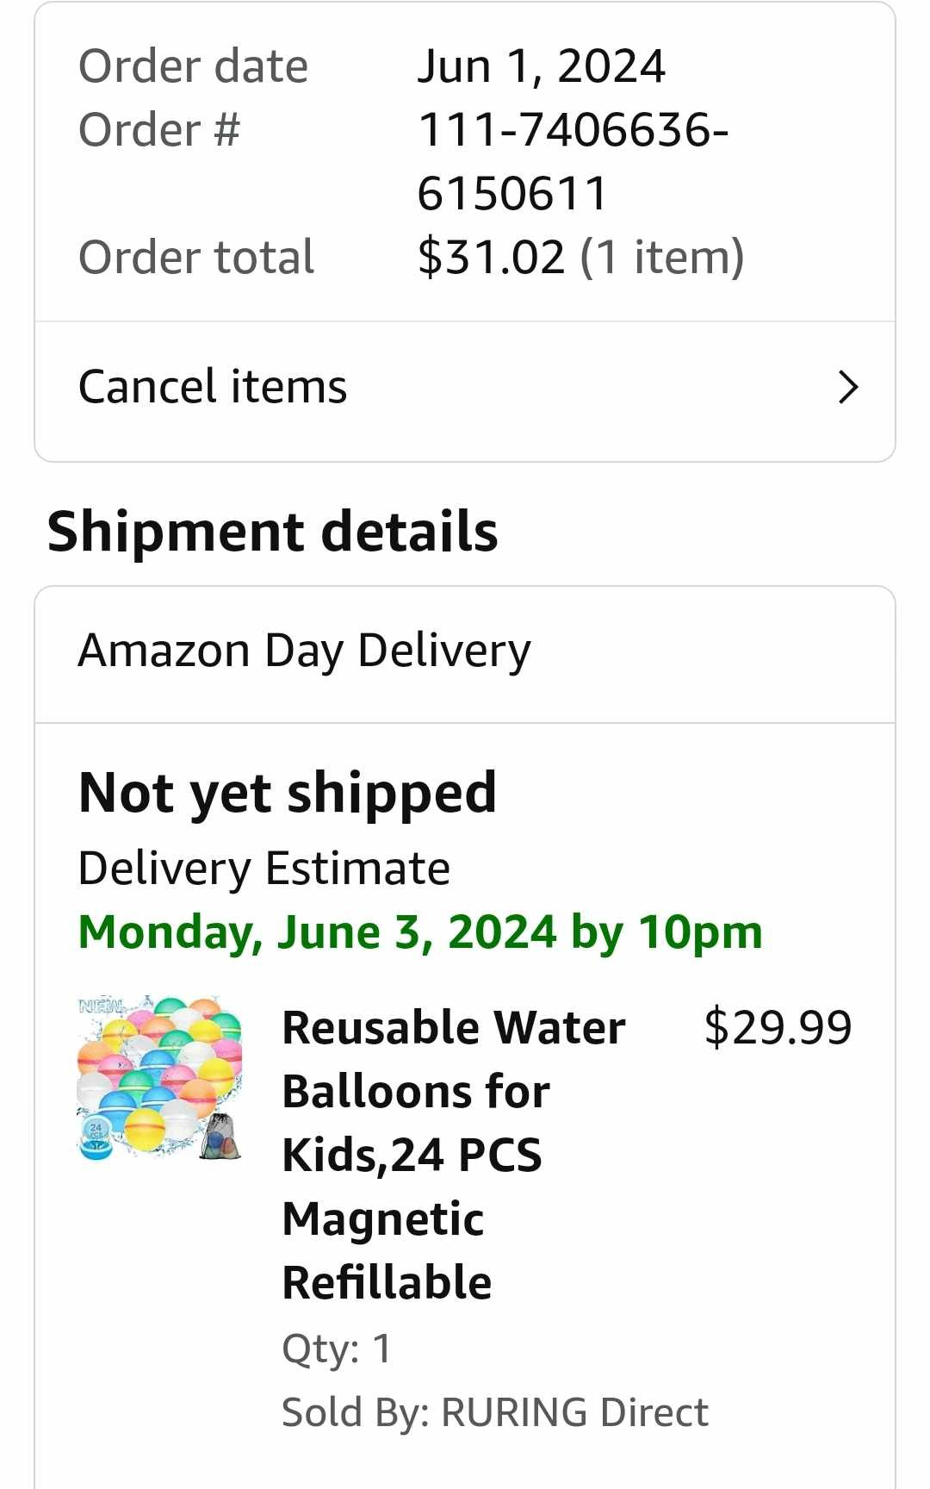The image size is (930, 1489).
Task: Click the $31.02 order total amount
Action: pyautogui.click(x=491, y=257)
